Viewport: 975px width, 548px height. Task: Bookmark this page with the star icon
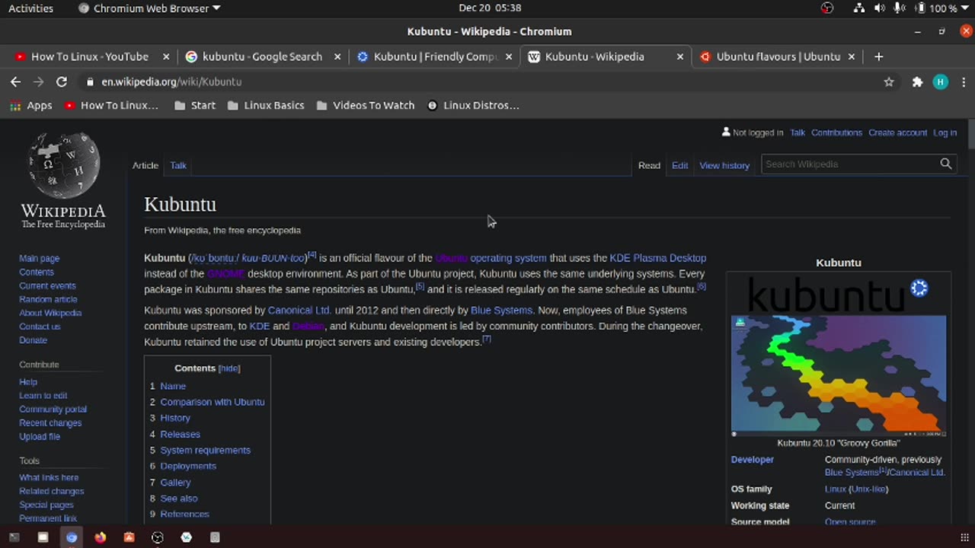click(889, 82)
